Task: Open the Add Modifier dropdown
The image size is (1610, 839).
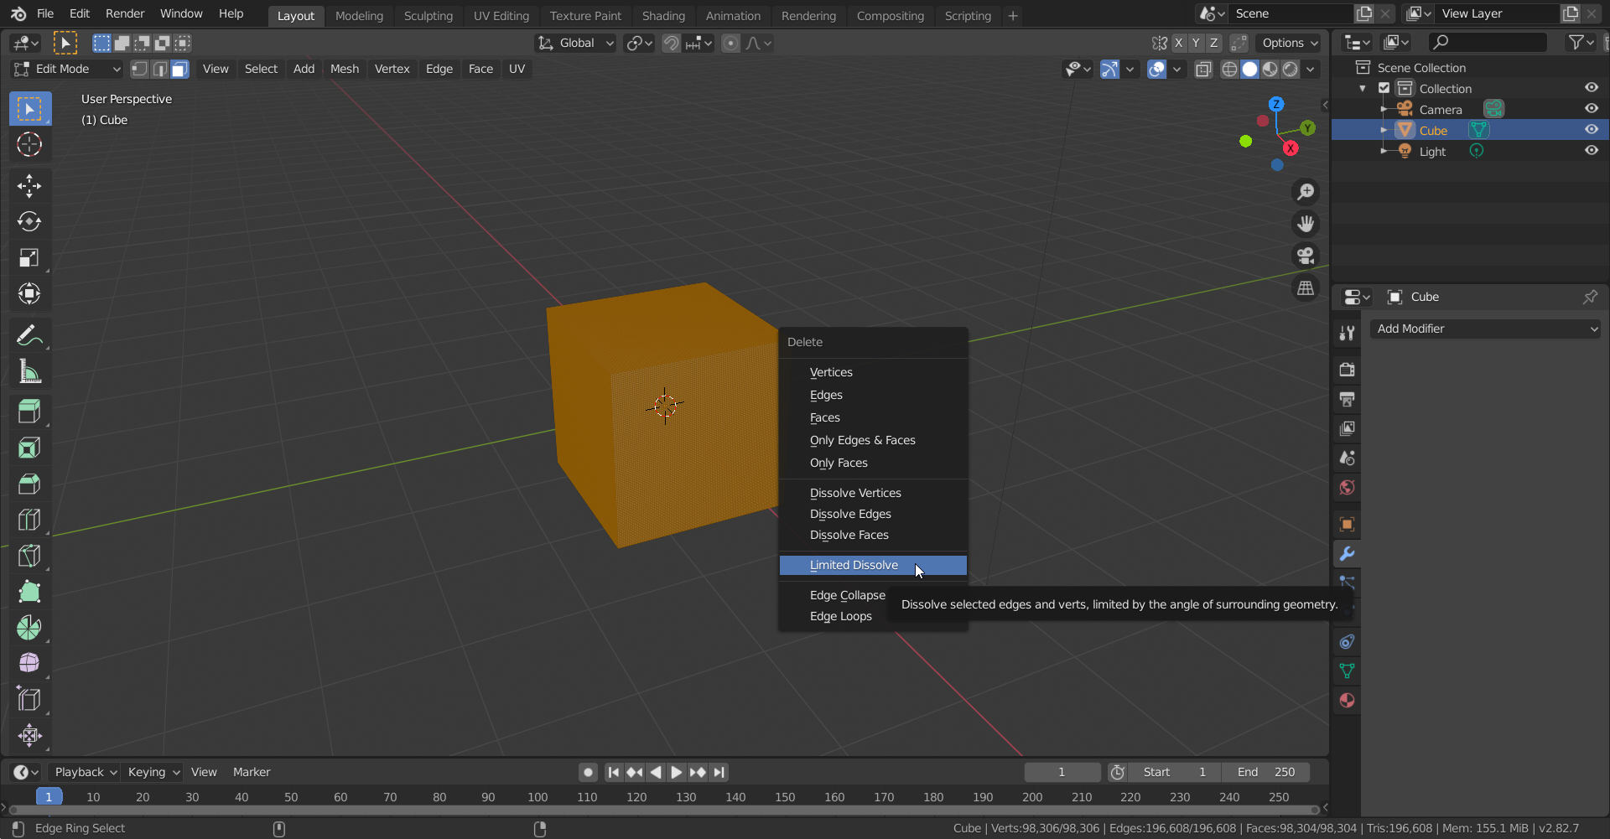Action: tap(1485, 329)
